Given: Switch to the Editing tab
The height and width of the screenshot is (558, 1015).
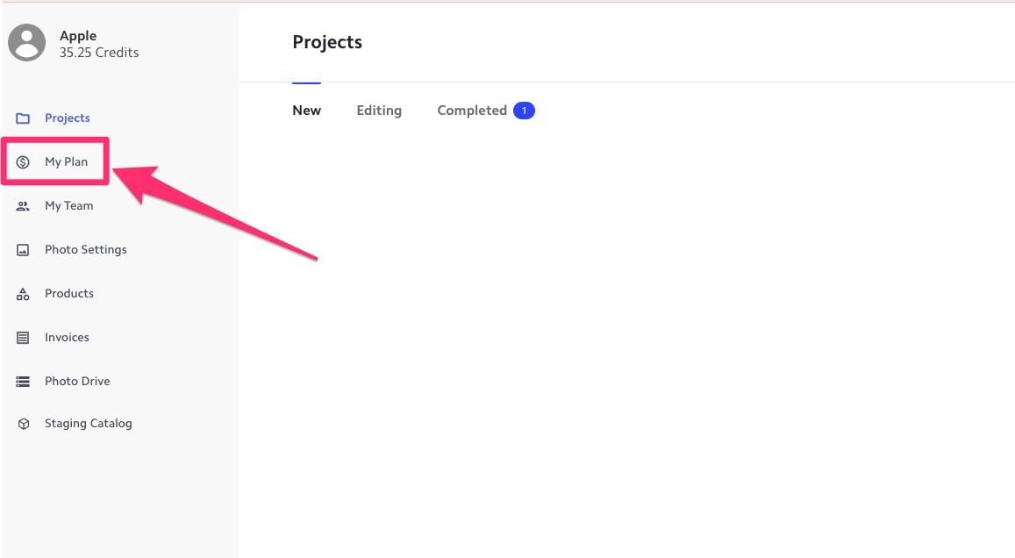Looking at the screenshot, I should [x=379, y=111].
